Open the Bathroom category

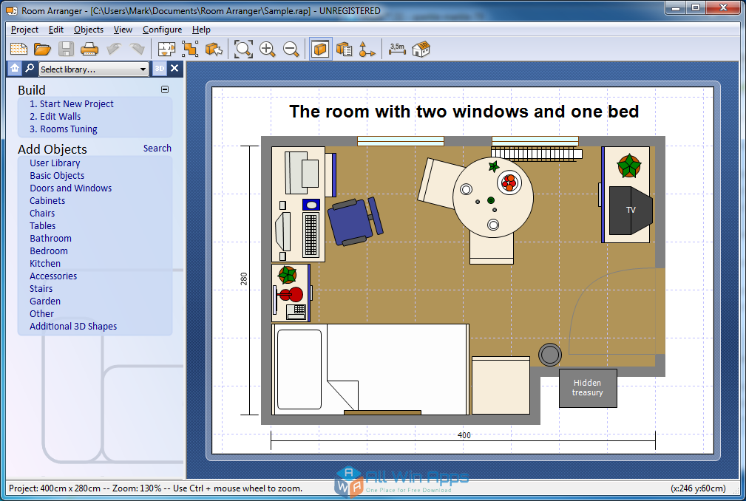pos(50,239)
